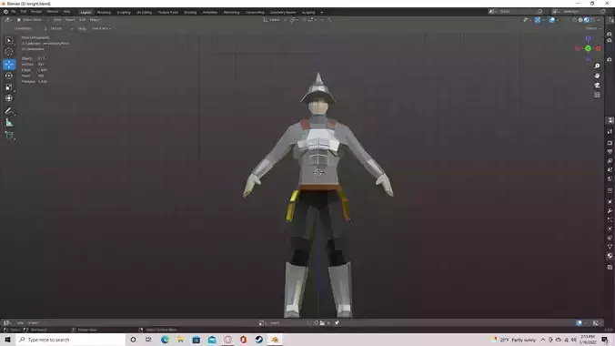
Task: Open the File menu
Action: click(x=14, y=12)
